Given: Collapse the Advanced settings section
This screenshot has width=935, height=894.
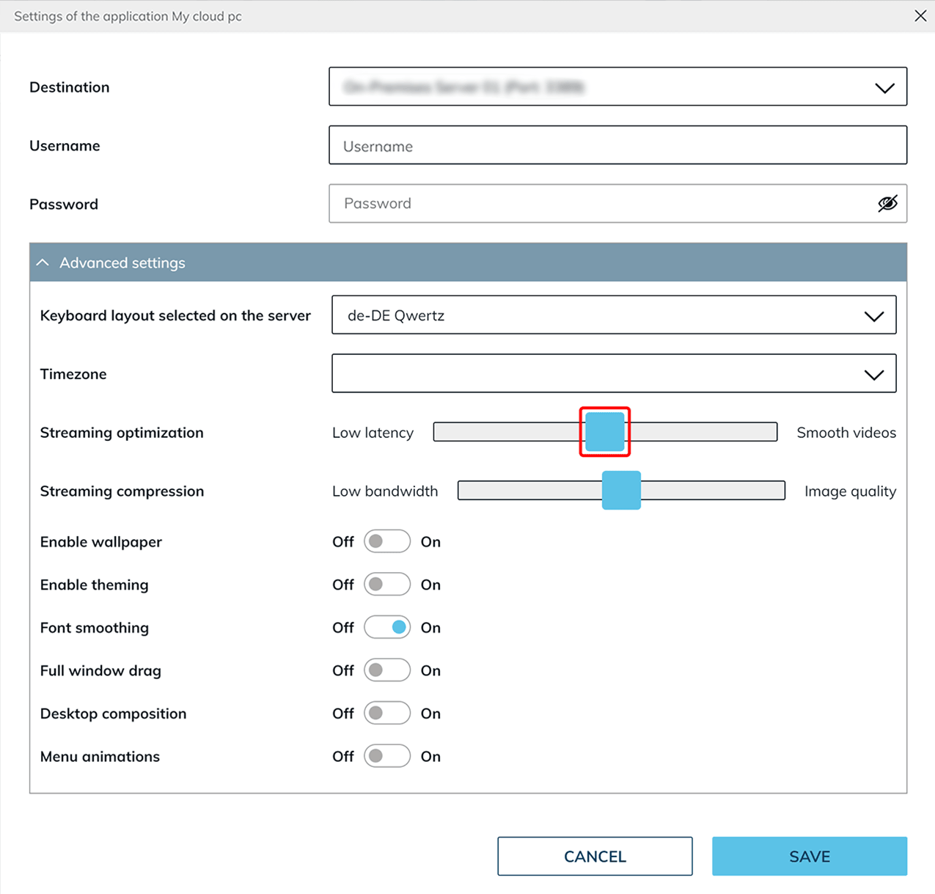Looking at the screenshot, I should pos(44,263).
